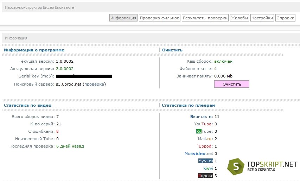This screenshot has width=300, height=181.
Task: Click the RuTube player label
Action: click(x=205, y=131)
